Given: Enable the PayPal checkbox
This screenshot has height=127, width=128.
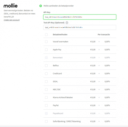Looking at the screenshot, I should pyautogui.click(x=46, y=105).
